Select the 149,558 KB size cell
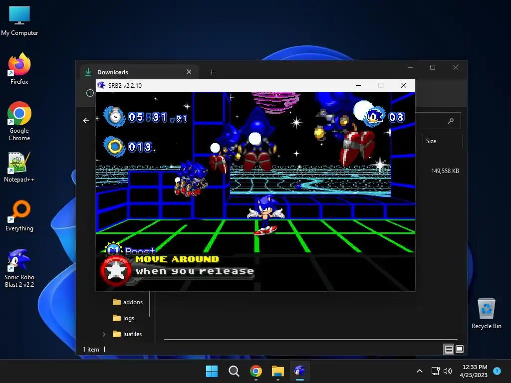The height and width of the screenshot is (383, 511). tap(445, 171)
